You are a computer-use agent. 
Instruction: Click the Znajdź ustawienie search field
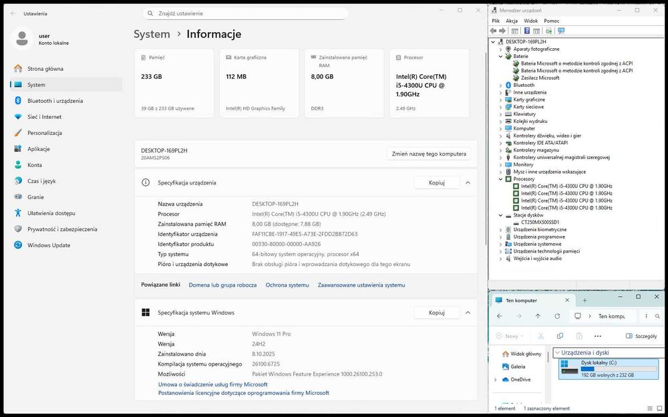(245, 13)
